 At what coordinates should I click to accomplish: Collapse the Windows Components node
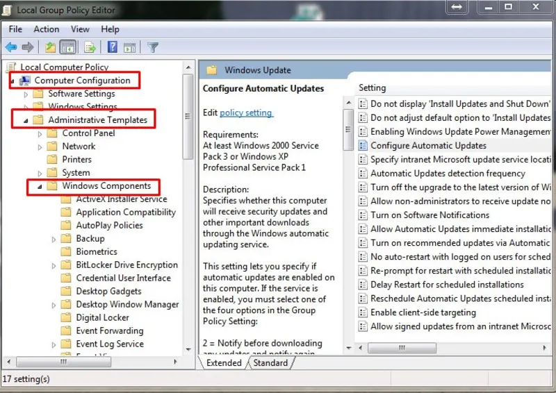(40, 186)
